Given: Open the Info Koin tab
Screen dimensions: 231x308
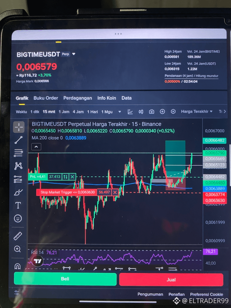Looking at the screenshot, I should (107, 98).
